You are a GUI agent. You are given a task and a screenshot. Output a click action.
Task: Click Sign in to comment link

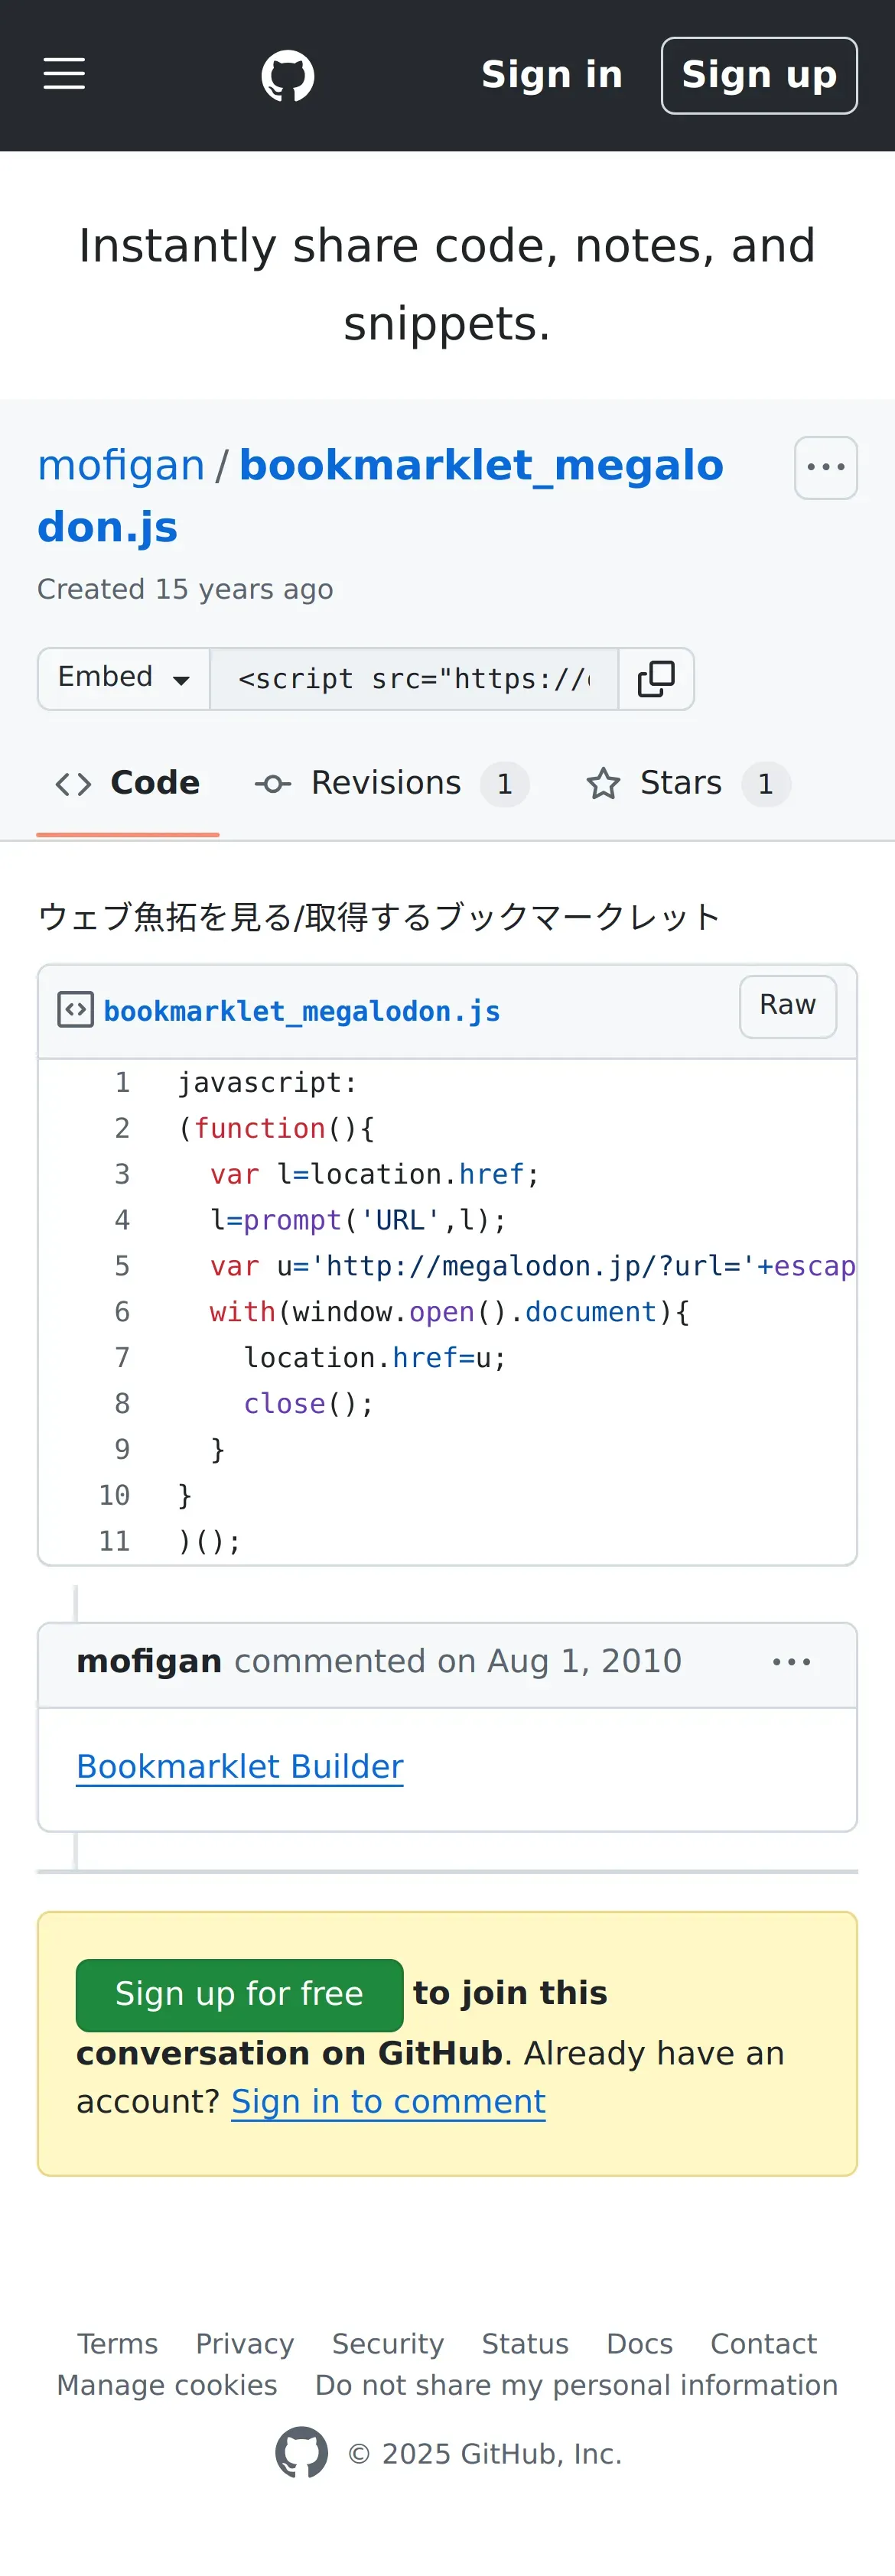point(388,2102)
